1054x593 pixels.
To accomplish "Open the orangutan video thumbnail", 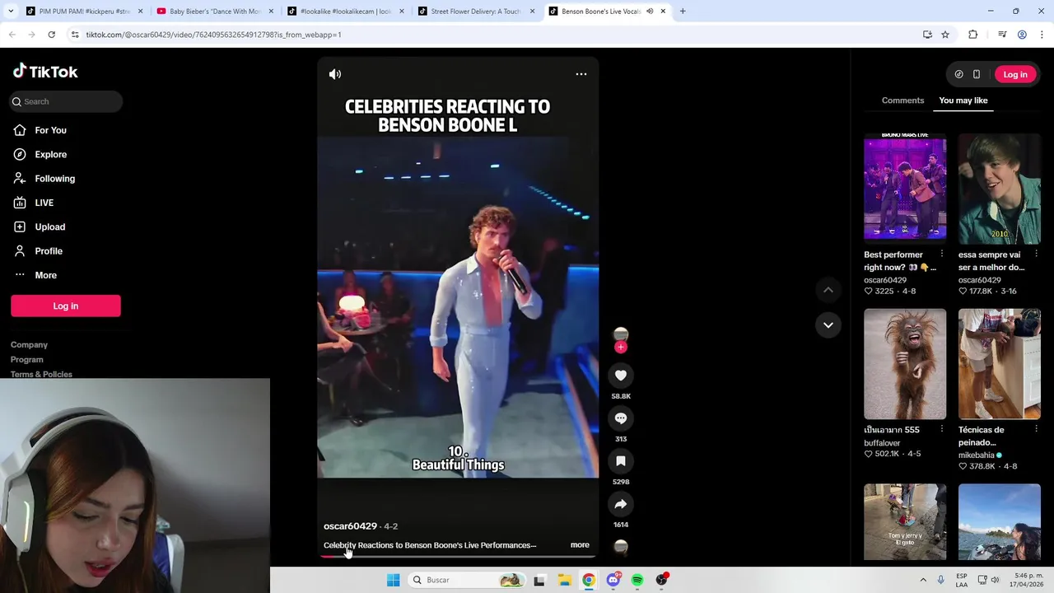I will tap(905, 363).
